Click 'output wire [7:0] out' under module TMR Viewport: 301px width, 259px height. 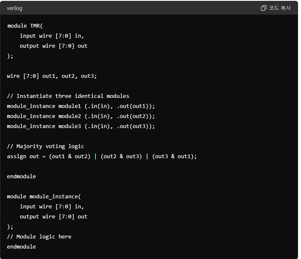tap(54, 46)
